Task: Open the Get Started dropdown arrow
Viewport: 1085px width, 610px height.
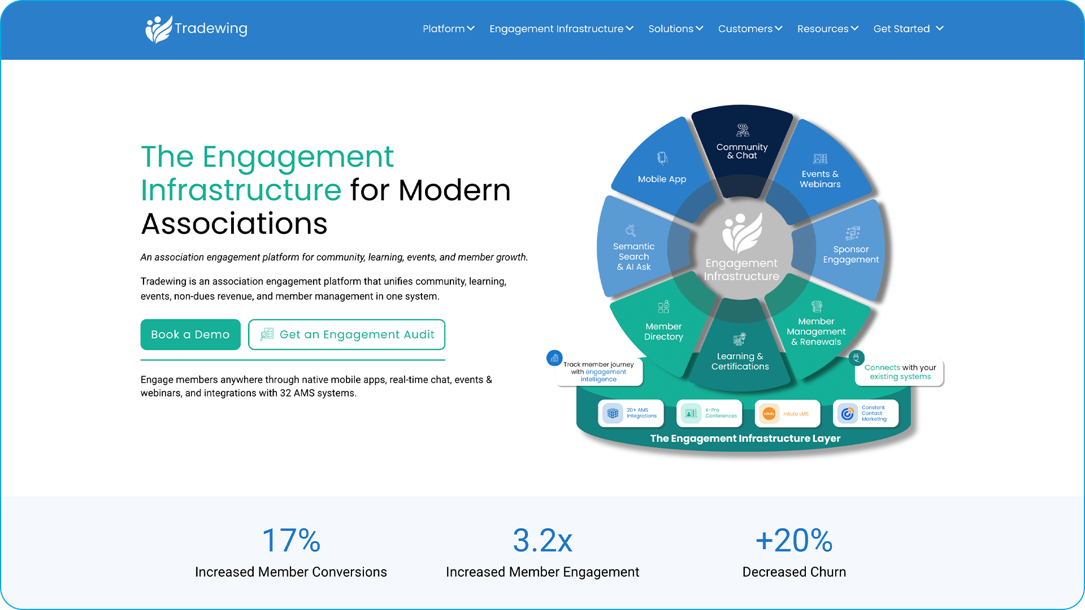Action: pos(940,28)
